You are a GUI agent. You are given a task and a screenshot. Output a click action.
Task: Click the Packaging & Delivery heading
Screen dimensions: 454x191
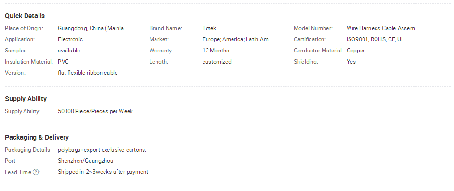click(37, 137)
